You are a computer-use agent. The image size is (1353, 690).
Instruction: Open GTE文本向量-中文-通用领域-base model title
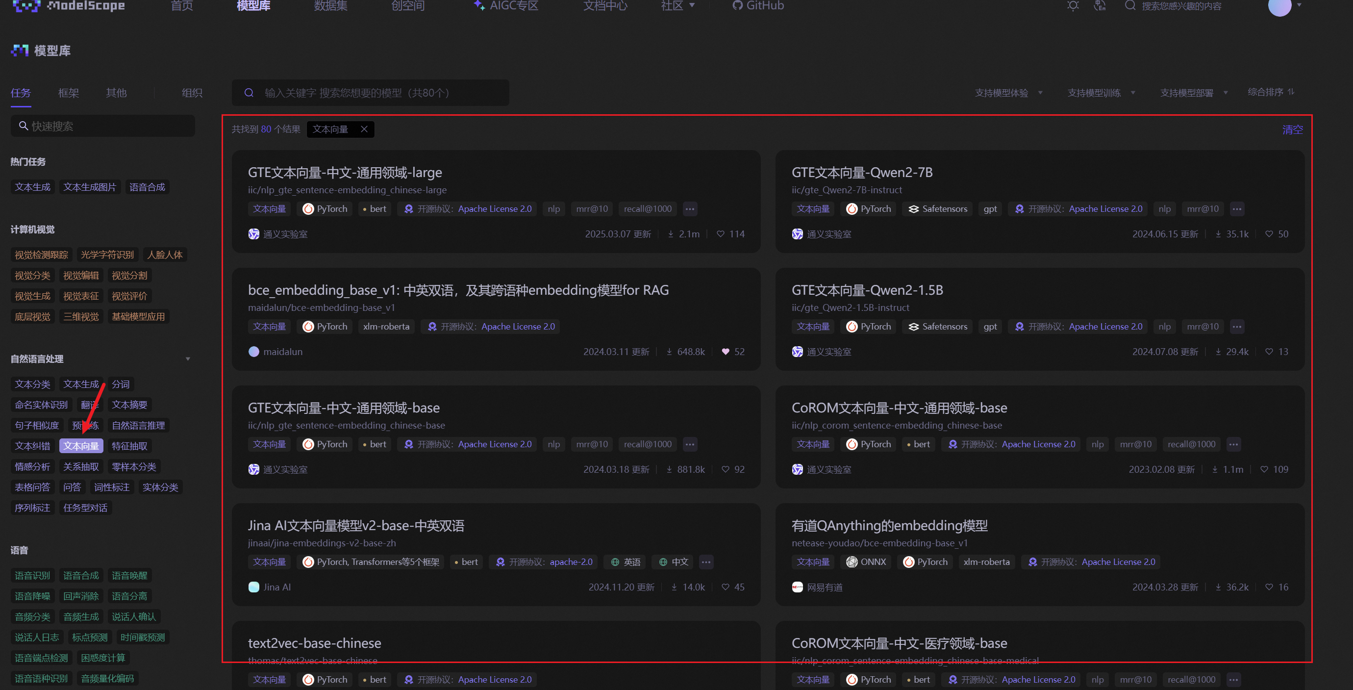tap(344, 408)
